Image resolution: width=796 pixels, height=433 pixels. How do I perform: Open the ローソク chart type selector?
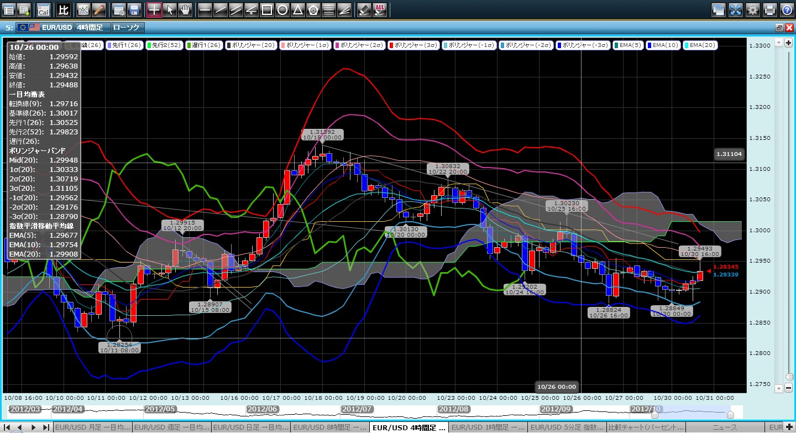[x=127, y=27]
